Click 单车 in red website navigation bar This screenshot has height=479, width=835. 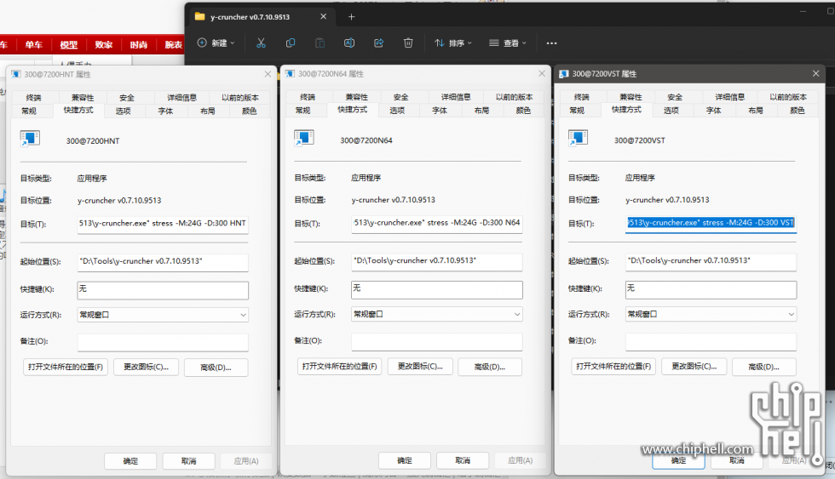33,44
